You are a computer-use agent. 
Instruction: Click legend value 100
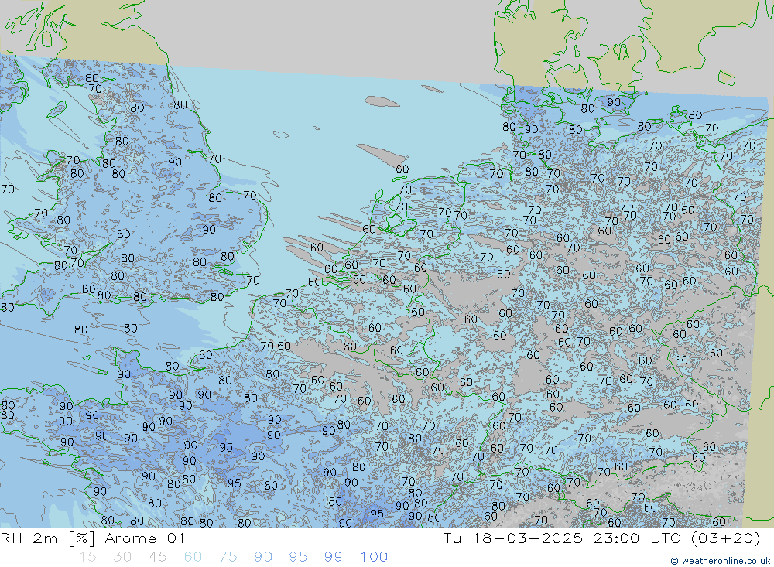tap(374, 557)
